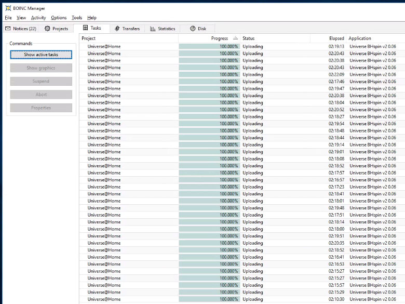
Task: Click the Suspend button
Action: [41, 81]
